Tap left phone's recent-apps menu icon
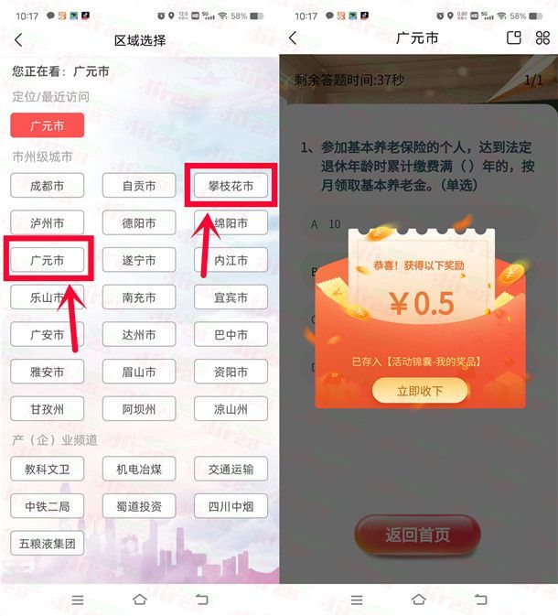Screen dimensions: 558x616 (78, 600)
